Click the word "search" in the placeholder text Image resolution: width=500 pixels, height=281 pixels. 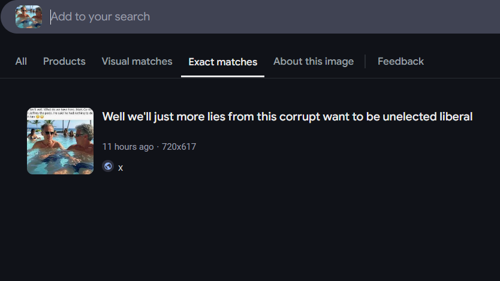tap(132, 17)
